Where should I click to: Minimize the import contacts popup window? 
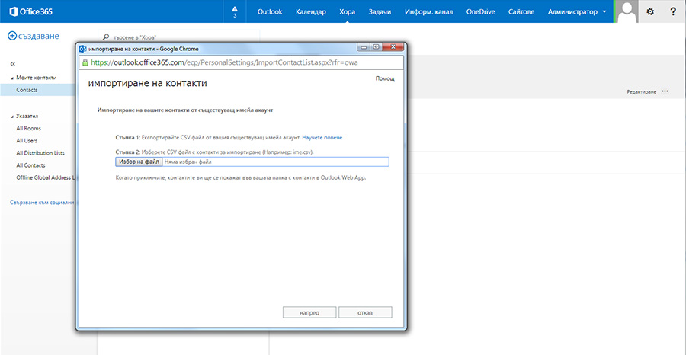coord(363,46)
